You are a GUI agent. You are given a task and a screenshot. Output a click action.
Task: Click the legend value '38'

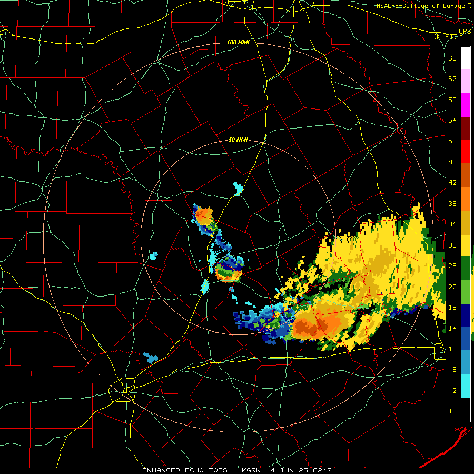click(452, 203)
